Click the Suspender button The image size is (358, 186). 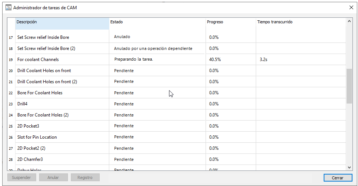[x=22, y=177]
